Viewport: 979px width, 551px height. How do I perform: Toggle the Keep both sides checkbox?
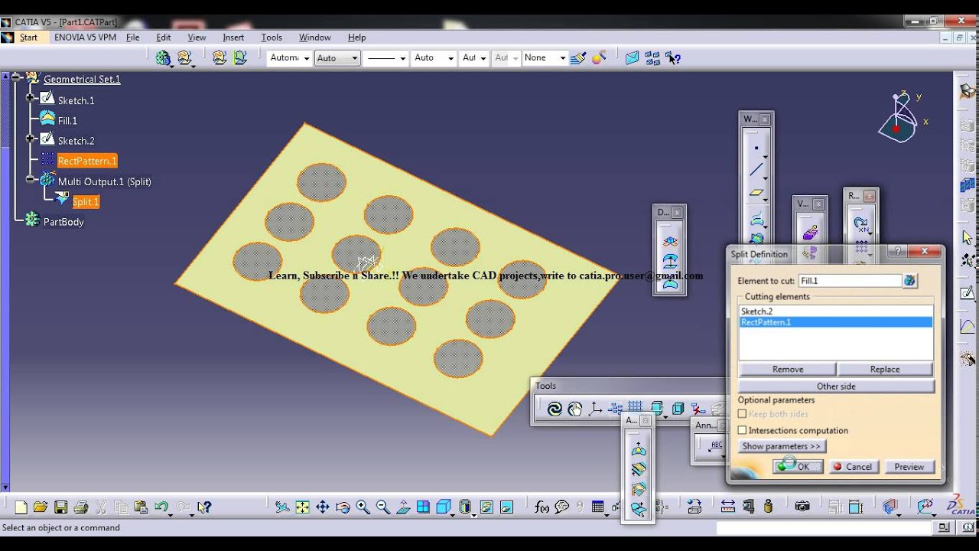742,414
